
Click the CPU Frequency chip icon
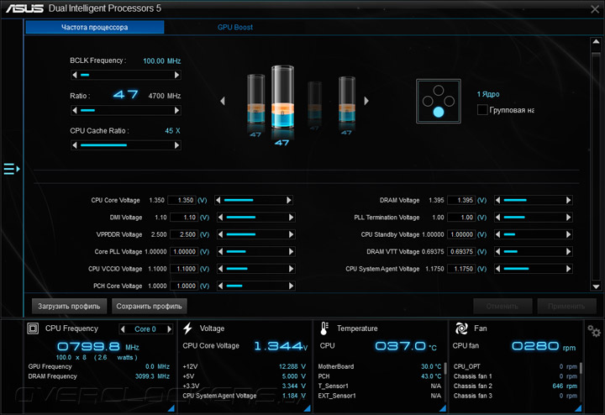[34, 328]
